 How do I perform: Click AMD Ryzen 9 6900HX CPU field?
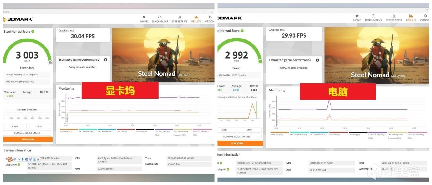coord(119,160)
